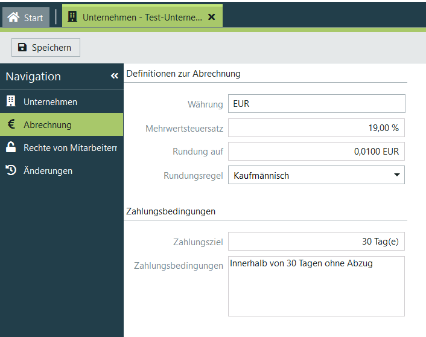
Task: Select the Zahlungsziel field showing 30 Tag(e)
Action: (x=316, y=242)
